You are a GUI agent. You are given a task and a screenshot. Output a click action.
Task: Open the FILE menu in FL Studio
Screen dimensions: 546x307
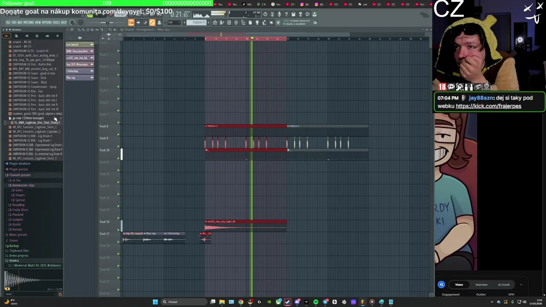[8, 23]
